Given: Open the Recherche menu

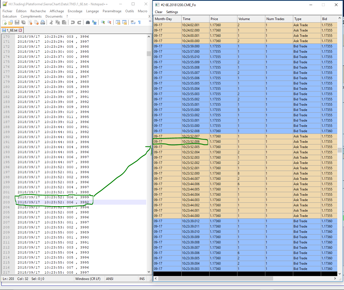Looking at the screenshot, I should click(38, 11).
